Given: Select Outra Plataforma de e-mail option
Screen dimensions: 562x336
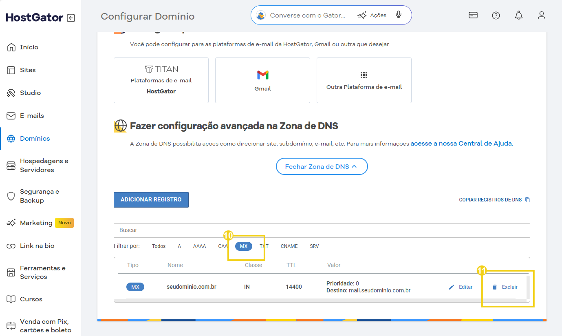Looking at the screenshot, I should tap(364, 80).
